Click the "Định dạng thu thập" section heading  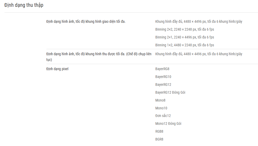24,5
